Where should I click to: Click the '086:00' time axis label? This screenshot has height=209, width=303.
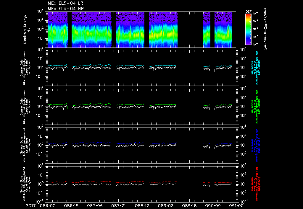point(48,206)
